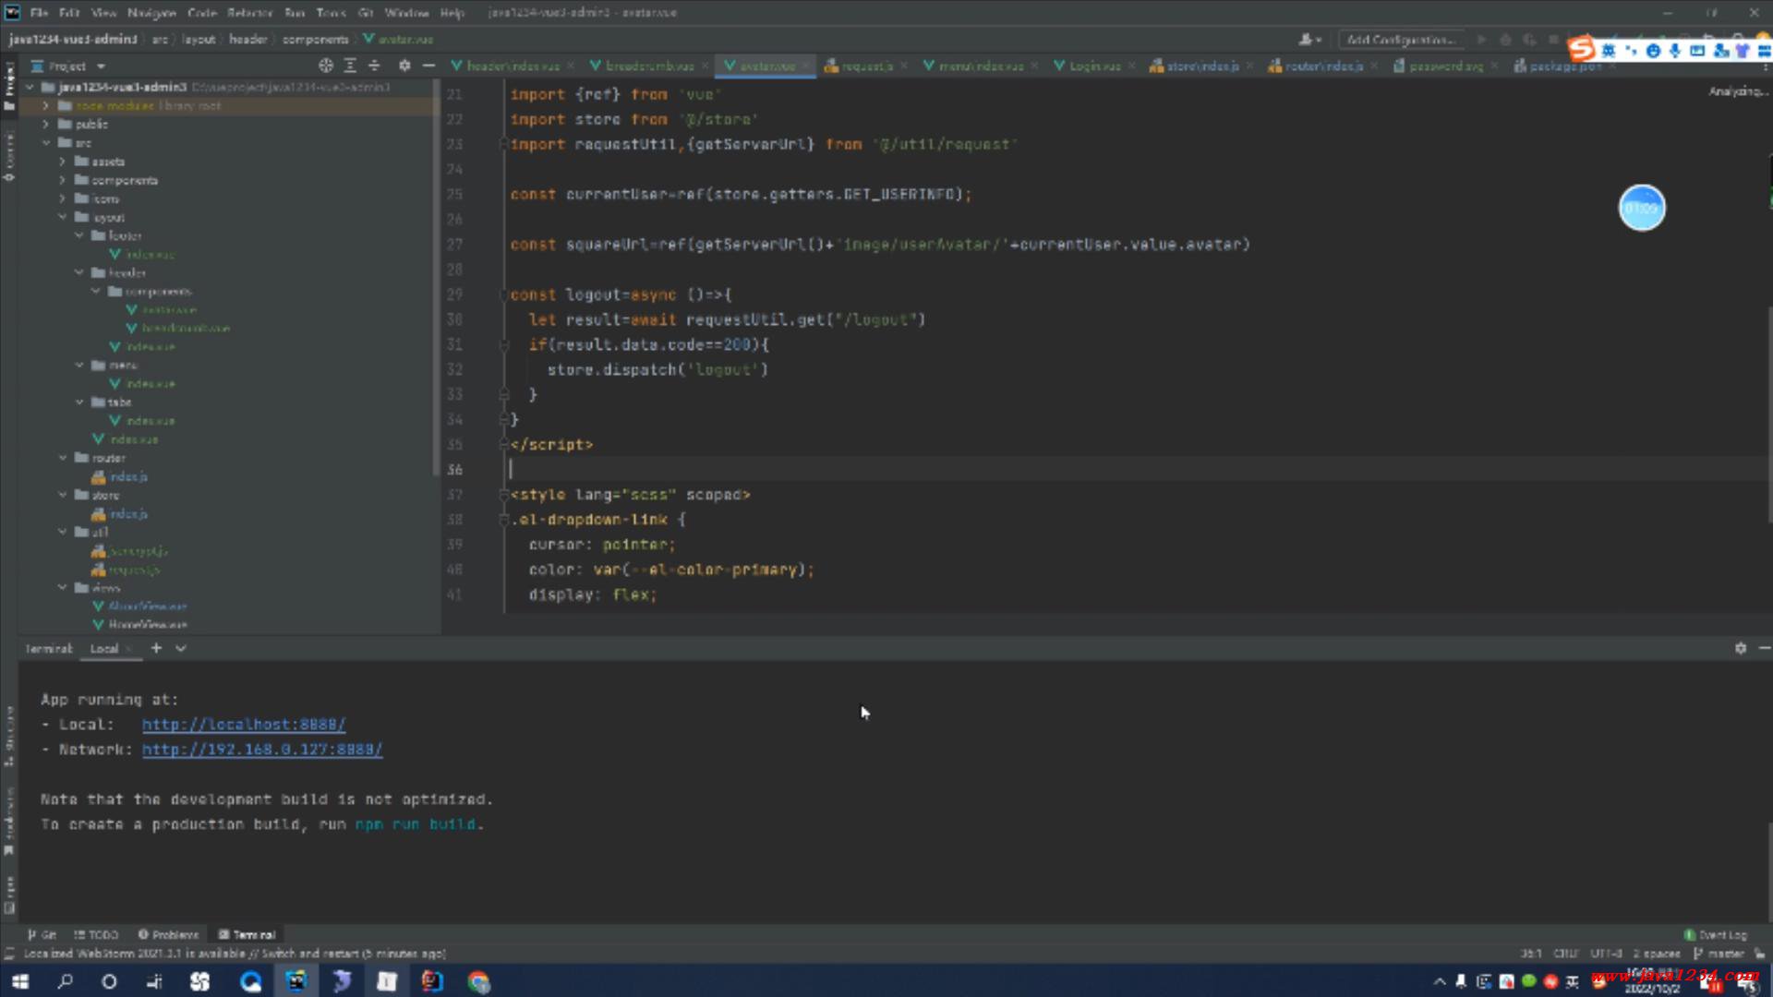Open the Event Log in status bar
1773x997 pixels.
coord(1715,934)
